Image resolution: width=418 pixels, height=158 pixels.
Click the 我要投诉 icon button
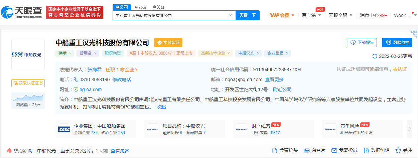pyautogui.click(x=344, y=150)
